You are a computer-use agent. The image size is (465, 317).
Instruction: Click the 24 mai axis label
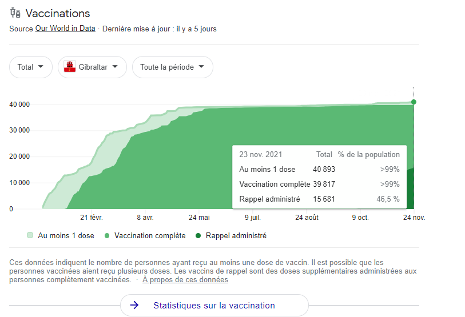coord(199,218)
